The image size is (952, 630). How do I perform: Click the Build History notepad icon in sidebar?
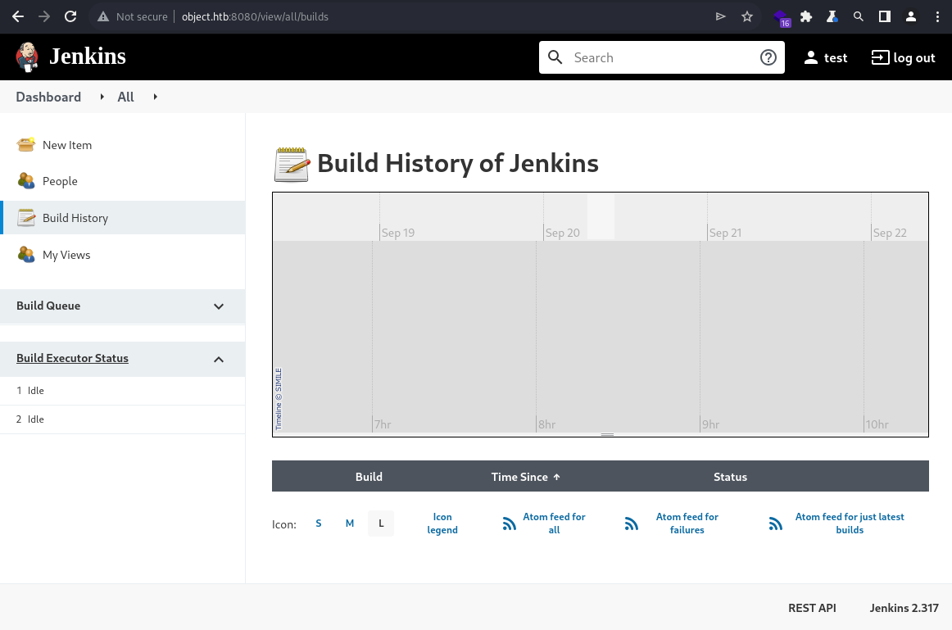pos(26,217)
